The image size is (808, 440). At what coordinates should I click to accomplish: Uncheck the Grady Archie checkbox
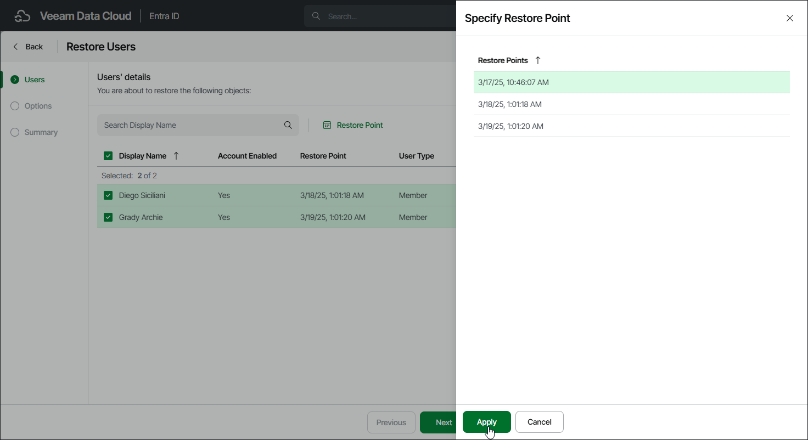click(108, 217)
